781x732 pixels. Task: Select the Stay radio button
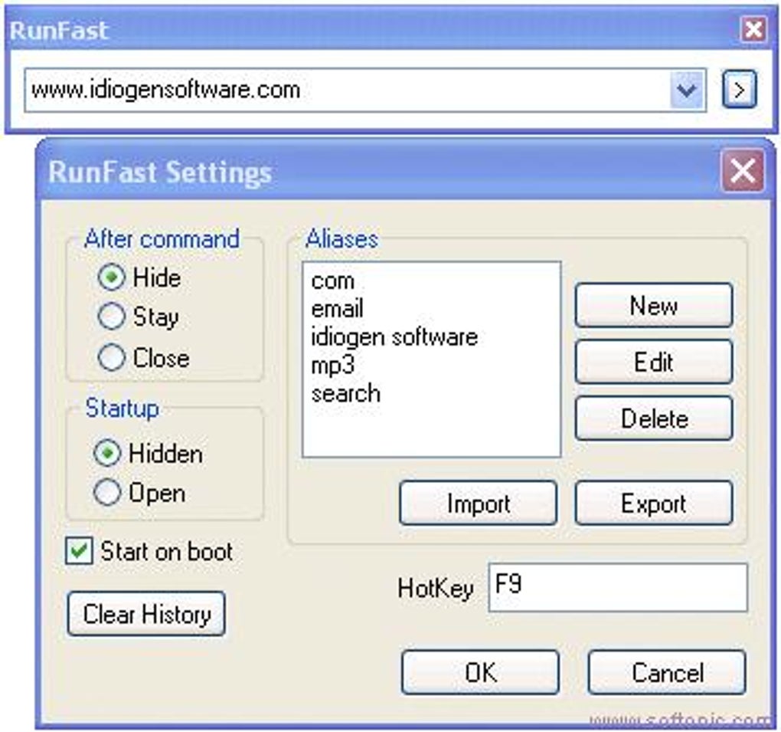point(112,317)
